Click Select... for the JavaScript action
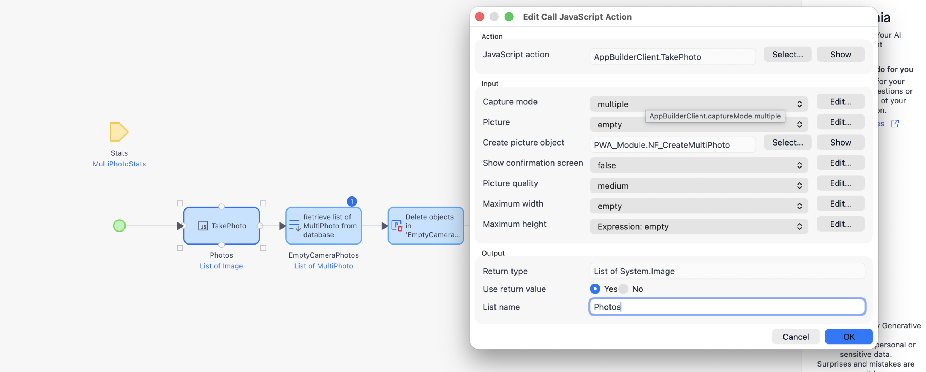Screen dimensions: 926x372 [787, 55]
